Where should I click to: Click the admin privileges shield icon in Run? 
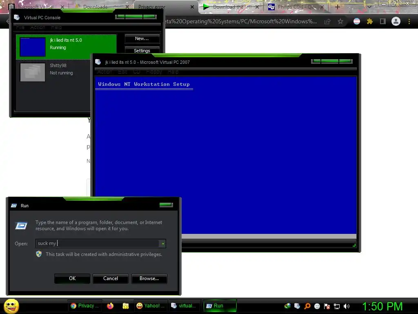(39, 254)
